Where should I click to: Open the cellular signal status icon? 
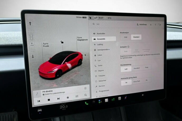160,24
